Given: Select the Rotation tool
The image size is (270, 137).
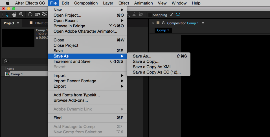Looking at the screenshot, I should click(x=30, y=14).
